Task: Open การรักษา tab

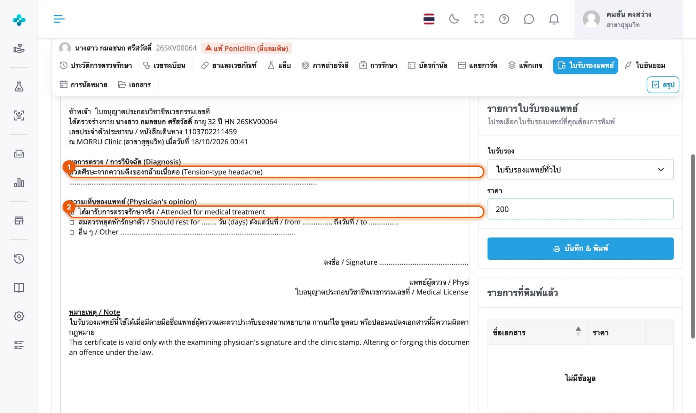Action: click(x=378, y=65)
